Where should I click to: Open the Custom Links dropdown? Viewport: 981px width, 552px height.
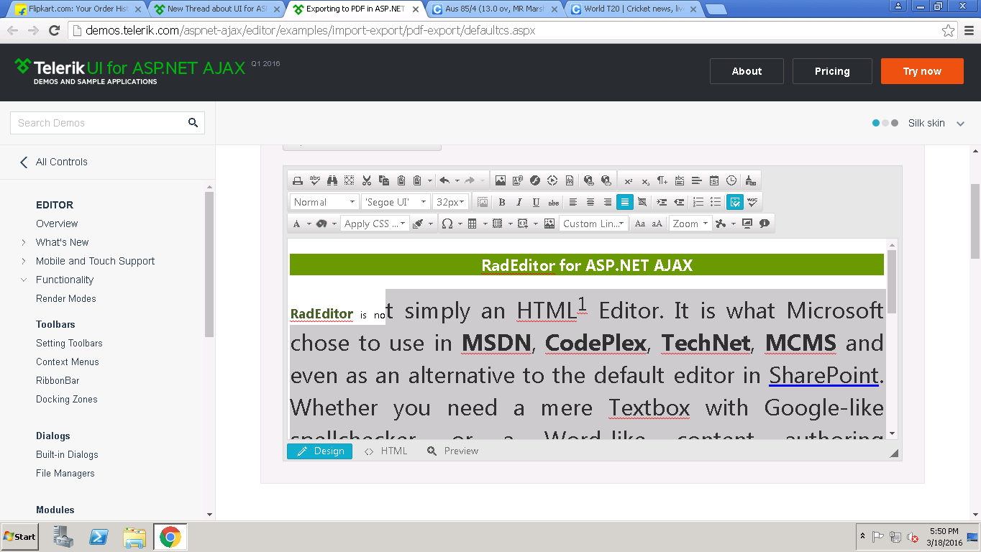(x=594, y=224)
